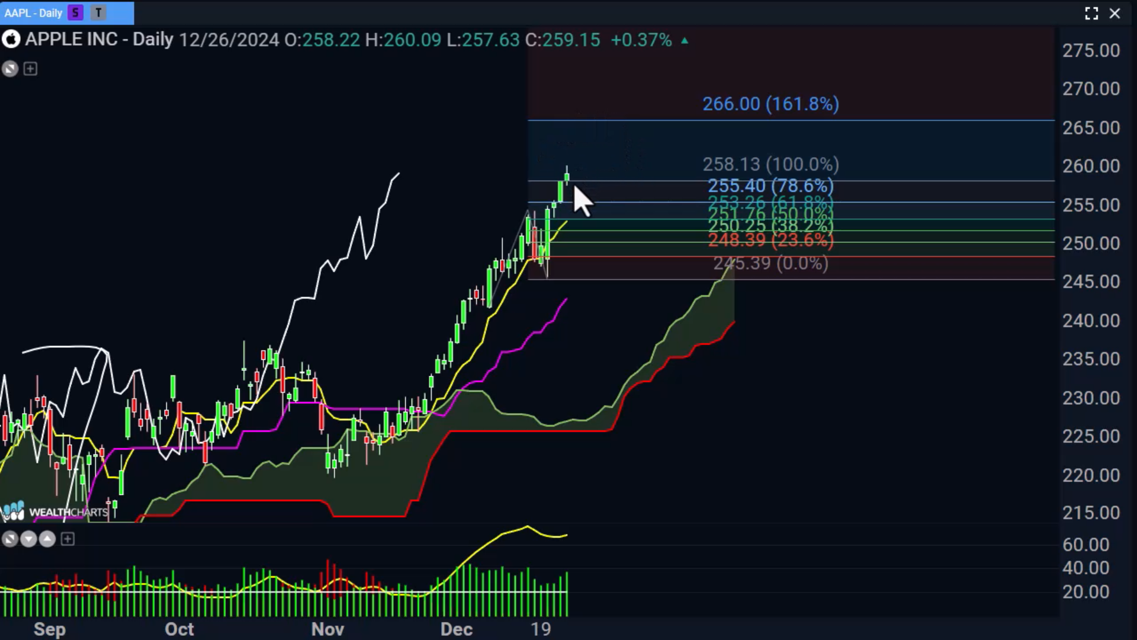Click the 60.00 indicator axis label
Viewport: 1137px width, 640px height.
pyautogui.click(x=1085, y=545)
